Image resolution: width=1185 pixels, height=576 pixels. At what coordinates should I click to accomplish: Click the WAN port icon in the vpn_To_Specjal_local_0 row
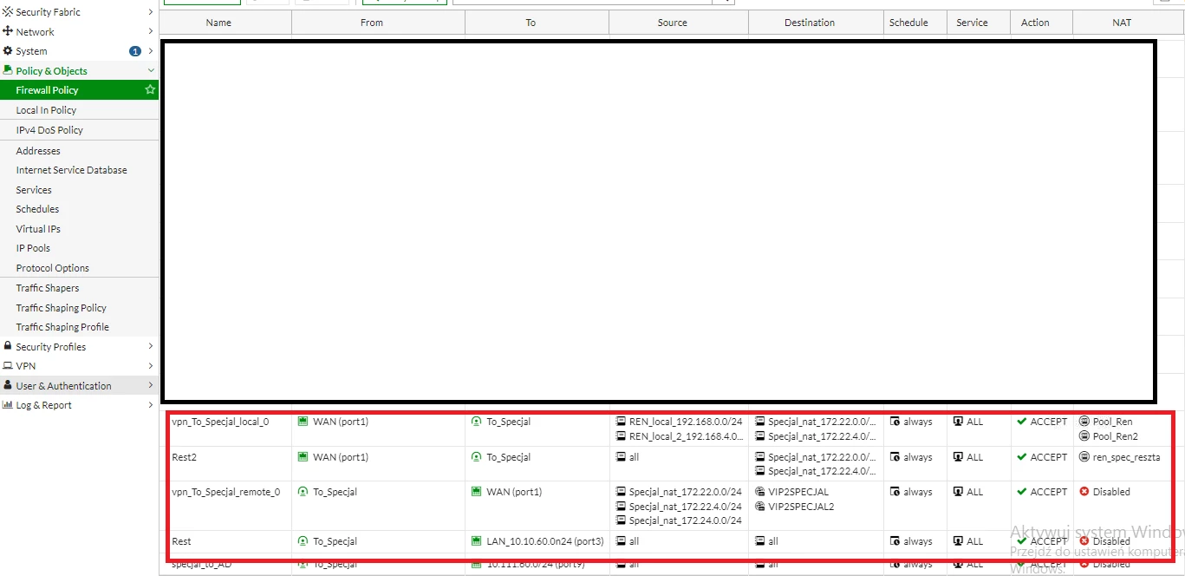(x=303, y=422)
